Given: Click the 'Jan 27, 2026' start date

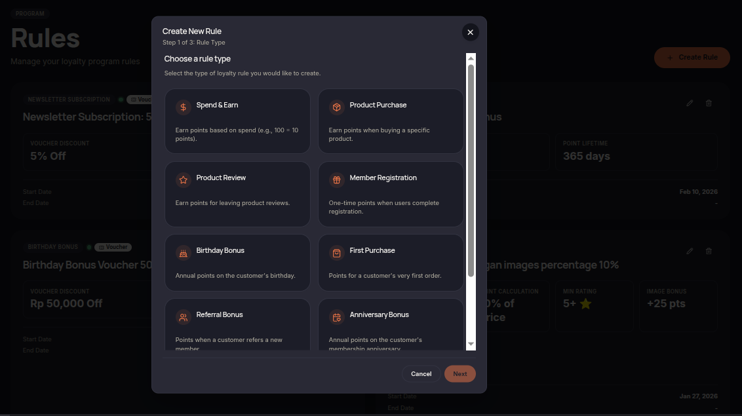Looking at the screenshot, I should (699, 396).
